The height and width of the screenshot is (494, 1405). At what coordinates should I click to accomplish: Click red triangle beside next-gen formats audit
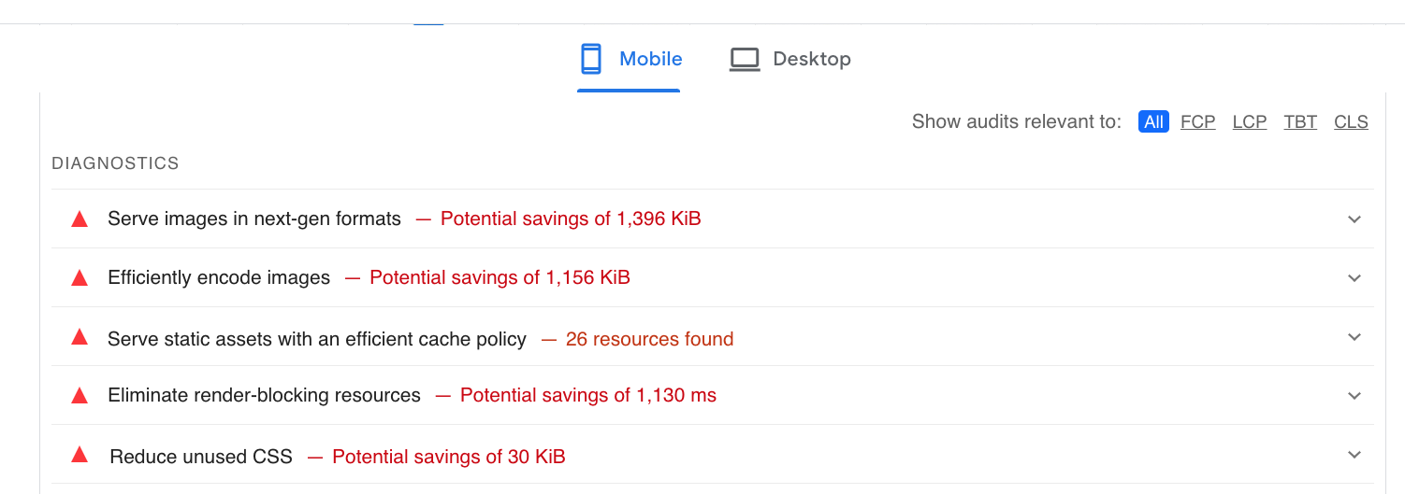click(x=80, y=219)
